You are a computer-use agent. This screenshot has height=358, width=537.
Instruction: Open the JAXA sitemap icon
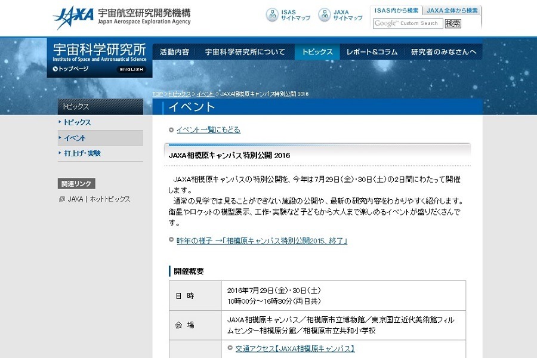click(325, 15)
